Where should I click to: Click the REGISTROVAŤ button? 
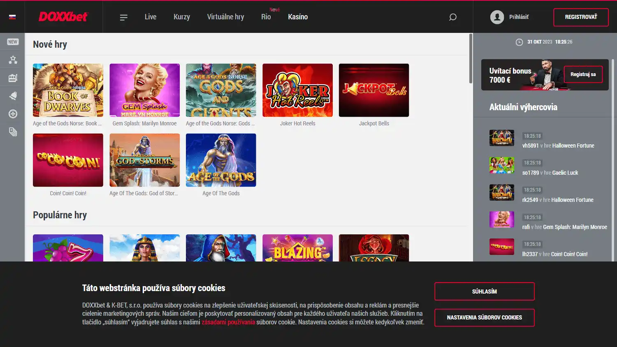581,17
